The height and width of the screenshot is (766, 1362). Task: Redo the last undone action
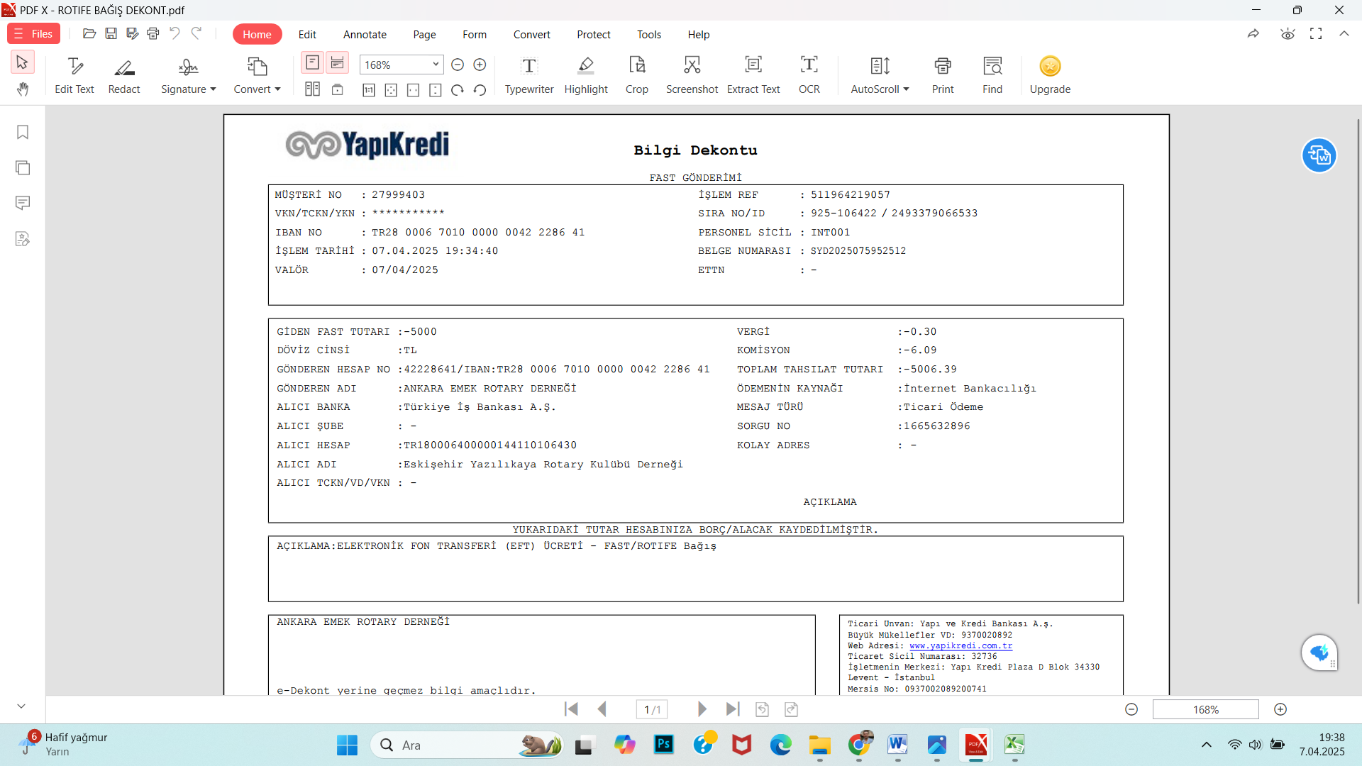coord(196,33)
